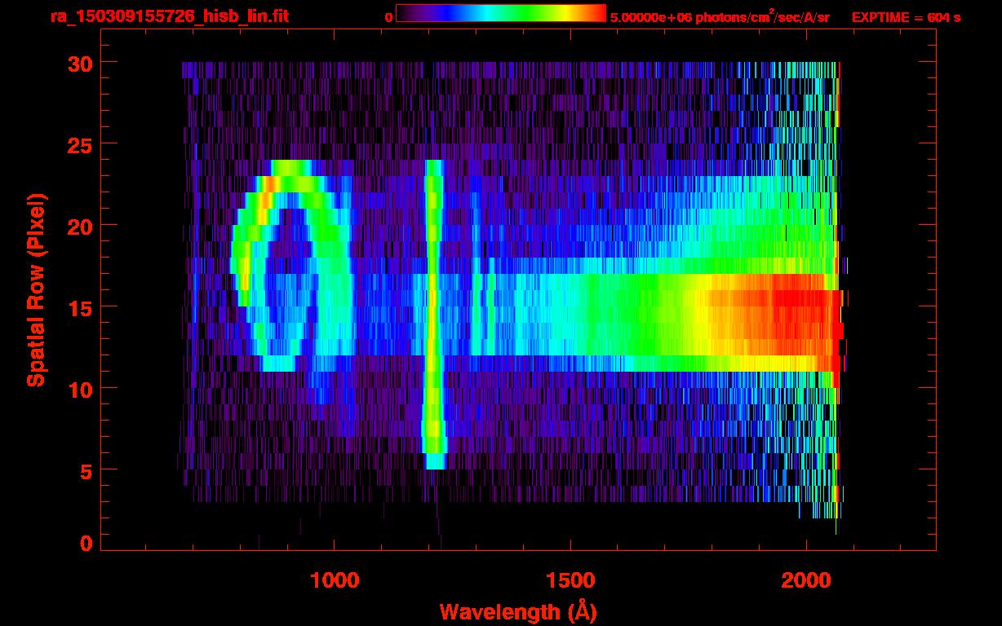Image resolution: width=1002 pixels, height=626 pixels.
Task: Click the rainbow color scale bar
Action: (x=501, y=14)
